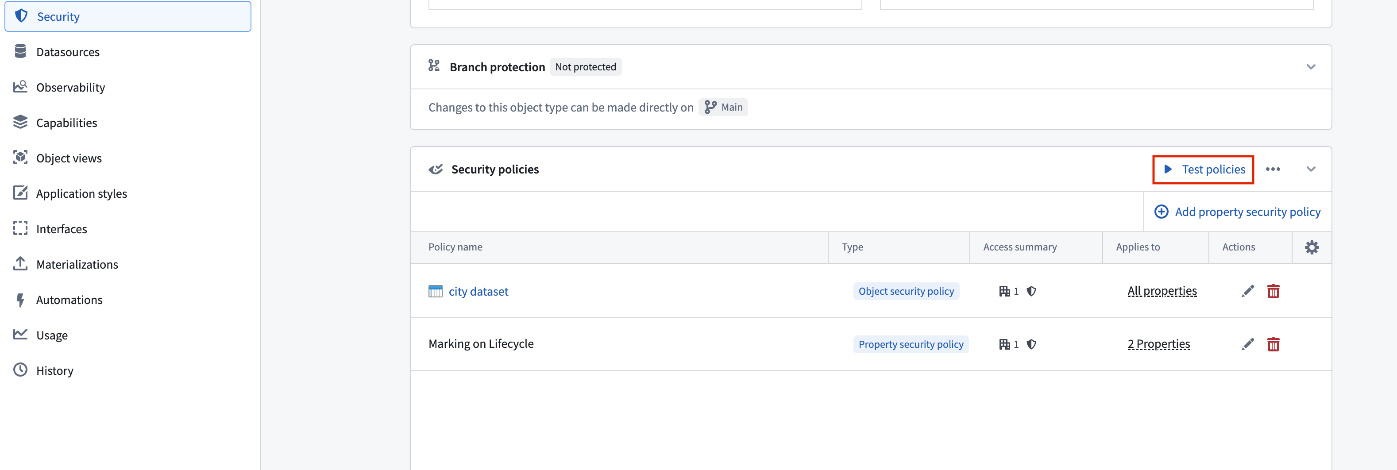The image size is (1397, 470).
Task: Open the city dataset link
Action: point(479,292)
